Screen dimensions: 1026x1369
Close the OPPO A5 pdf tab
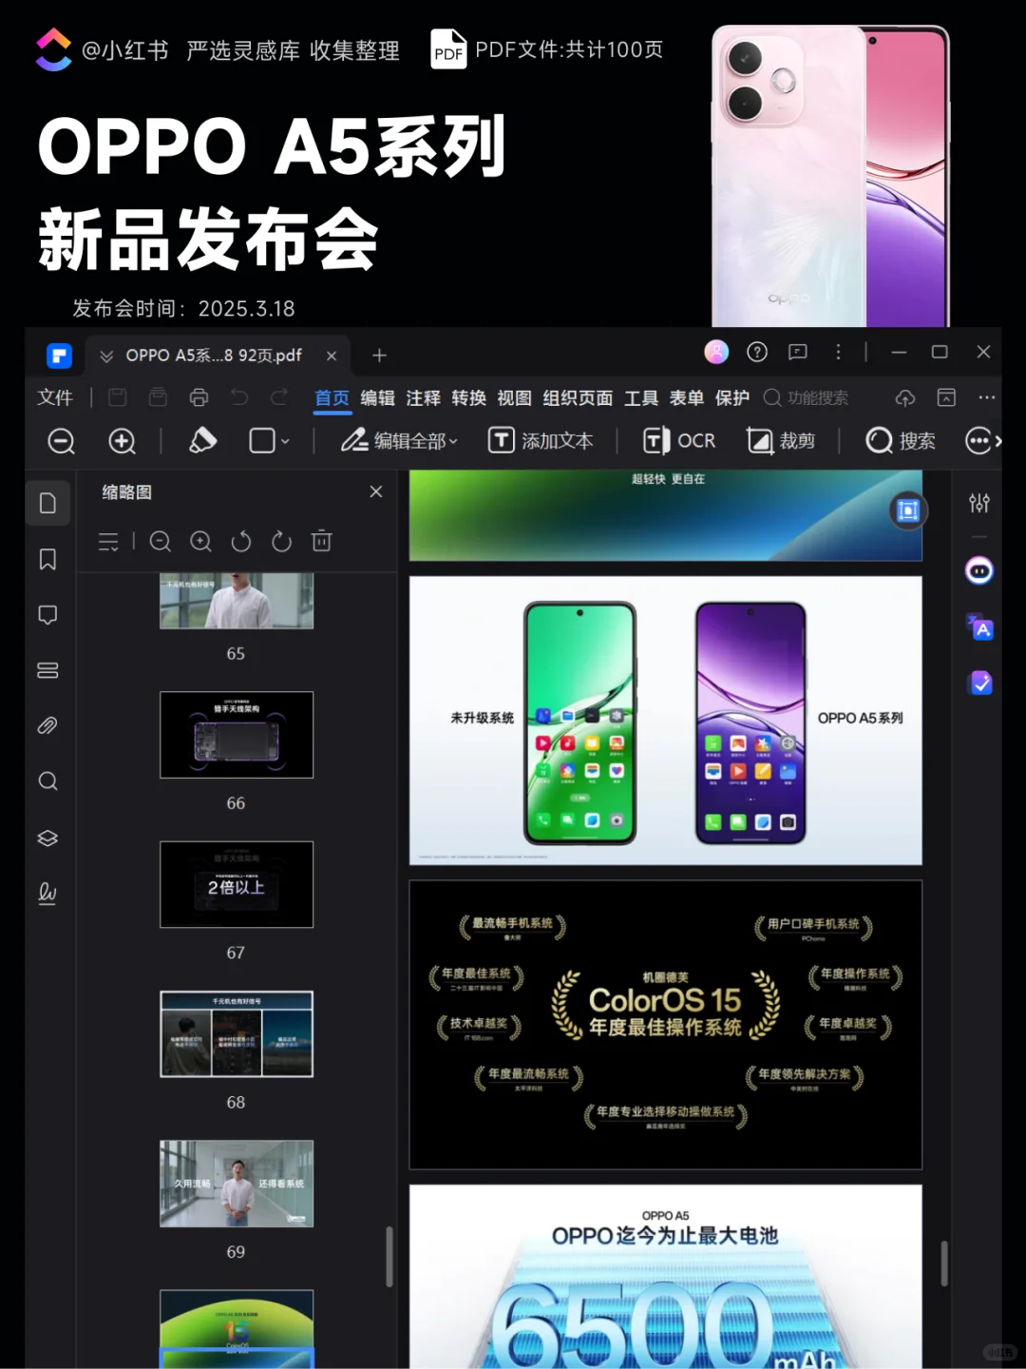pos(332,356)
